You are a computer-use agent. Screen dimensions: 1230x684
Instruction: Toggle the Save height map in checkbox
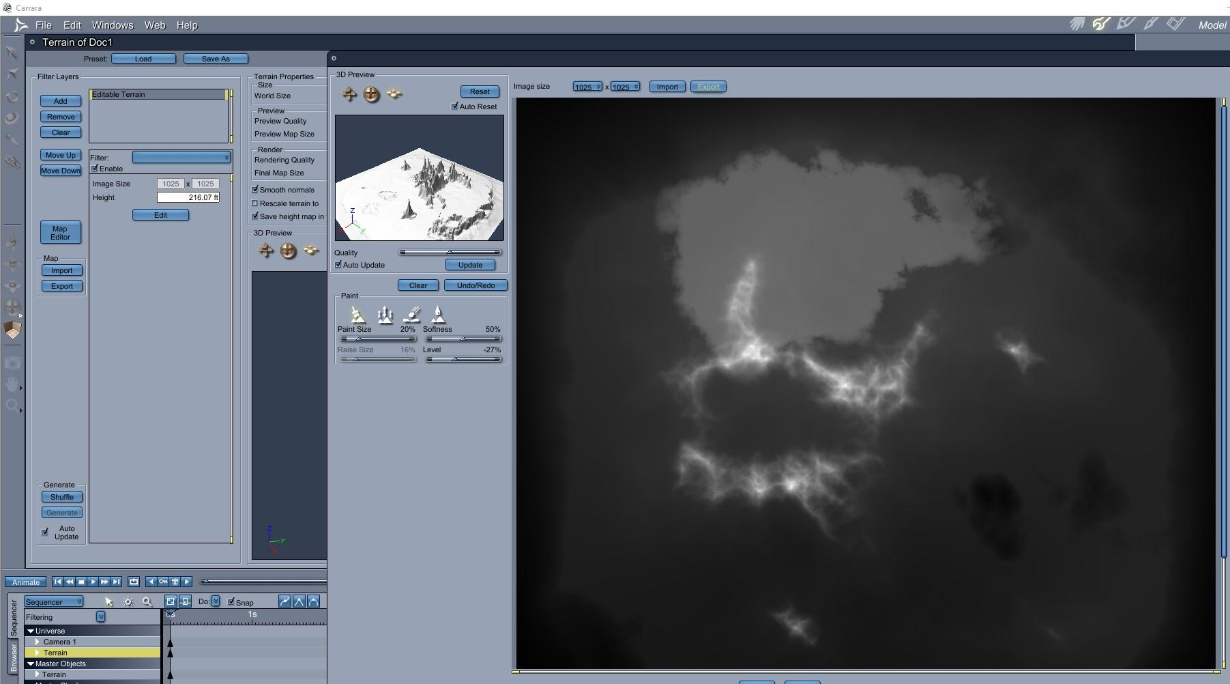[x=255, y=216]
